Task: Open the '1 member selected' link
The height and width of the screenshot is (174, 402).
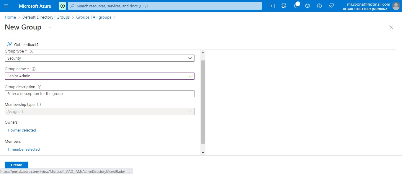Action: (23, 149)
